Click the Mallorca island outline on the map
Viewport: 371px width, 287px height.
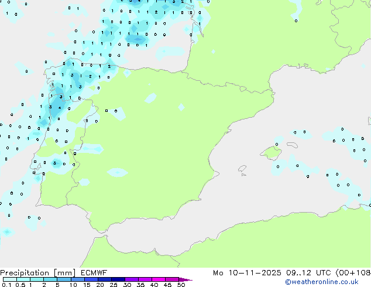271,153
